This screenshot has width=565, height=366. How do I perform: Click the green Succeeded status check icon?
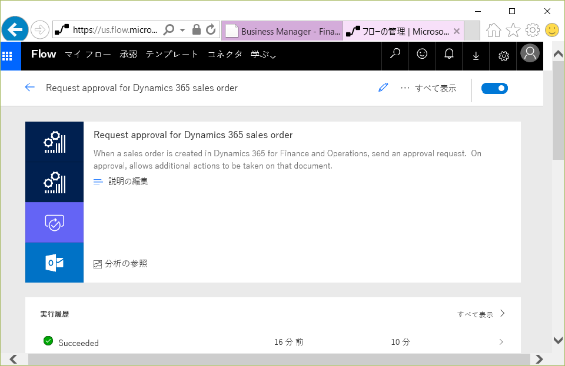point(48,341)
